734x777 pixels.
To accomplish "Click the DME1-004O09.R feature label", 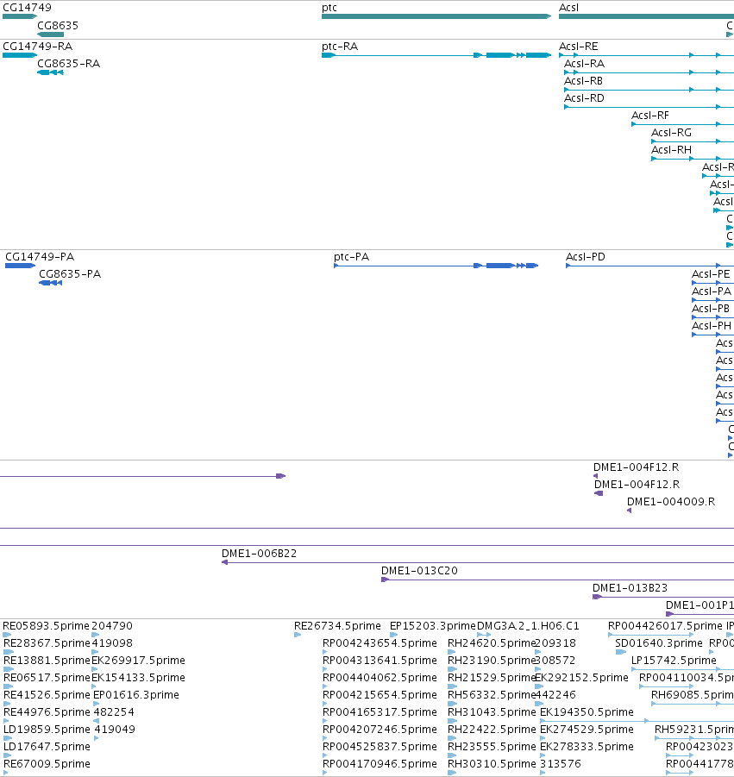I will (x=671, y=502).
